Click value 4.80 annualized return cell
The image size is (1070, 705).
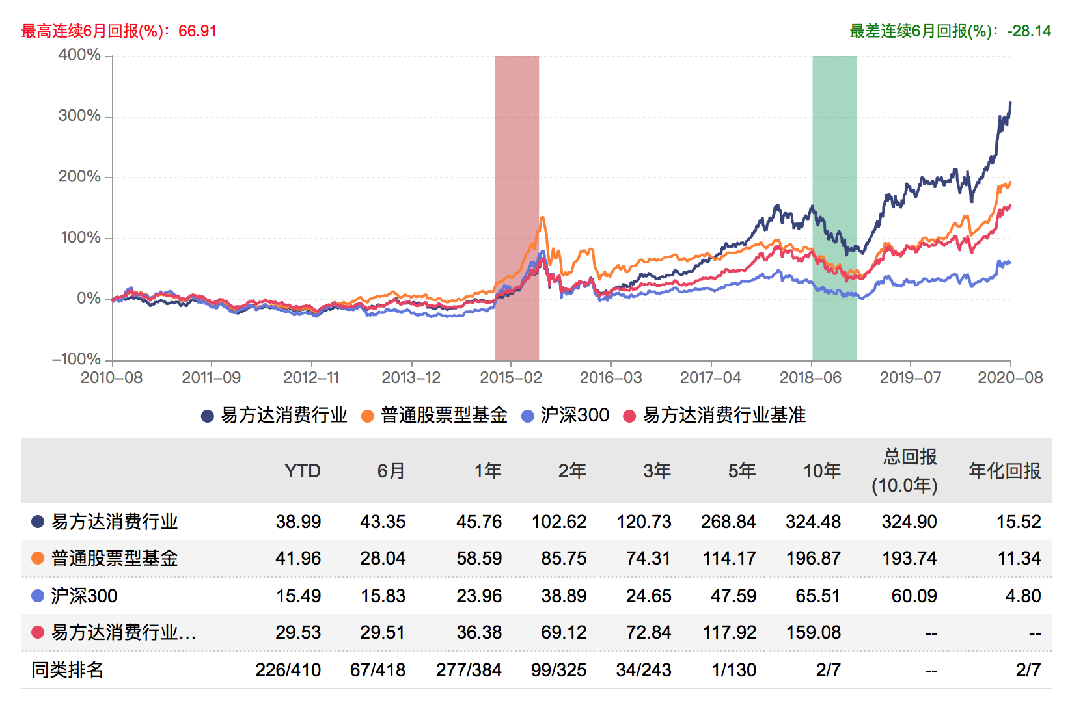pos(1023,596)
